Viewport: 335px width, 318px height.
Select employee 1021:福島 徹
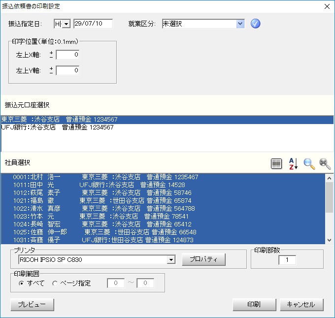163,201
